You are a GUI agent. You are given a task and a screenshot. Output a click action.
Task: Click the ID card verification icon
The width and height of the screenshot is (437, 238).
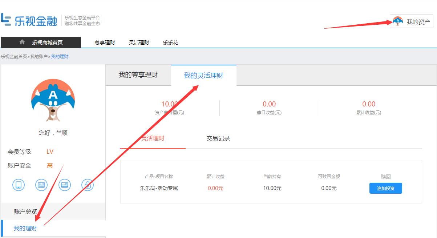pyautogui.click(x=41, y=185)
